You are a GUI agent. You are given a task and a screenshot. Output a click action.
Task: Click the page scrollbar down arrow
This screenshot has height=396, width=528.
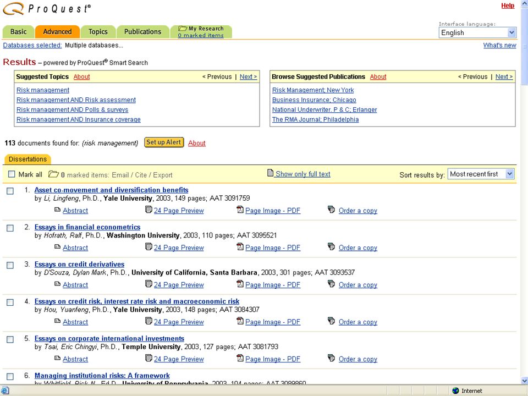click(x=524, y=381)
